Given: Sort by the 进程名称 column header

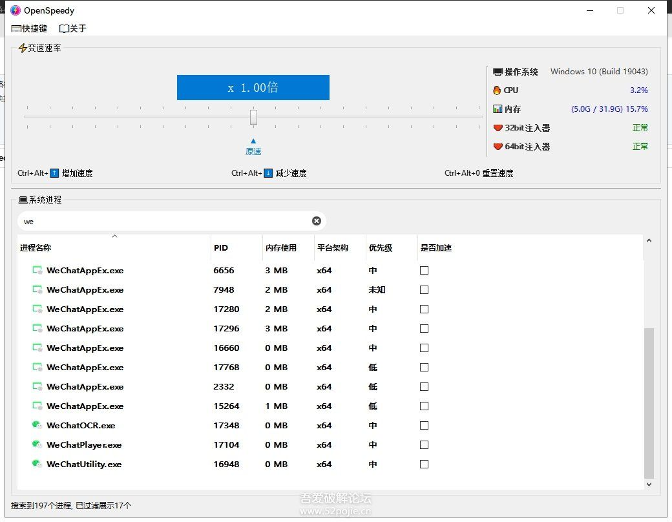Looking at the screenshot, I should pos(114,247).
